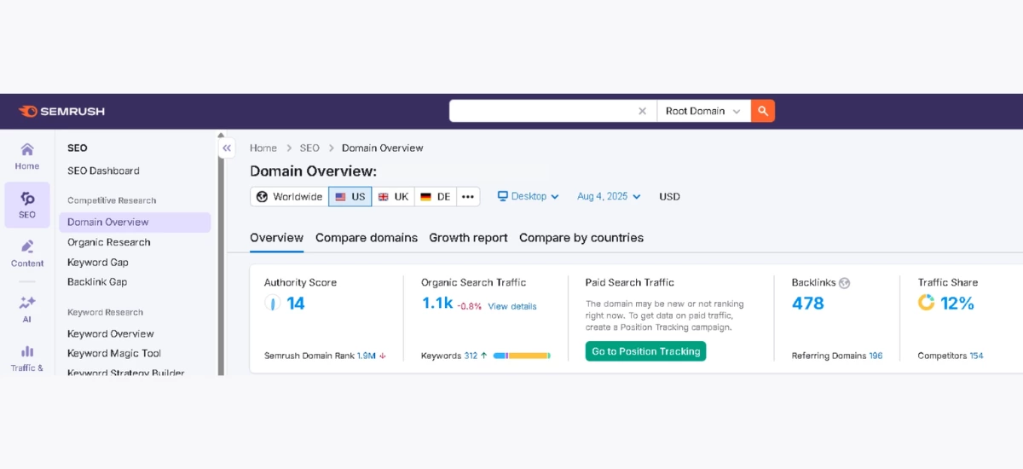Switch to Compare domains tab
Viewport: 1023px width, 469px height.
(x=367, y=238)
